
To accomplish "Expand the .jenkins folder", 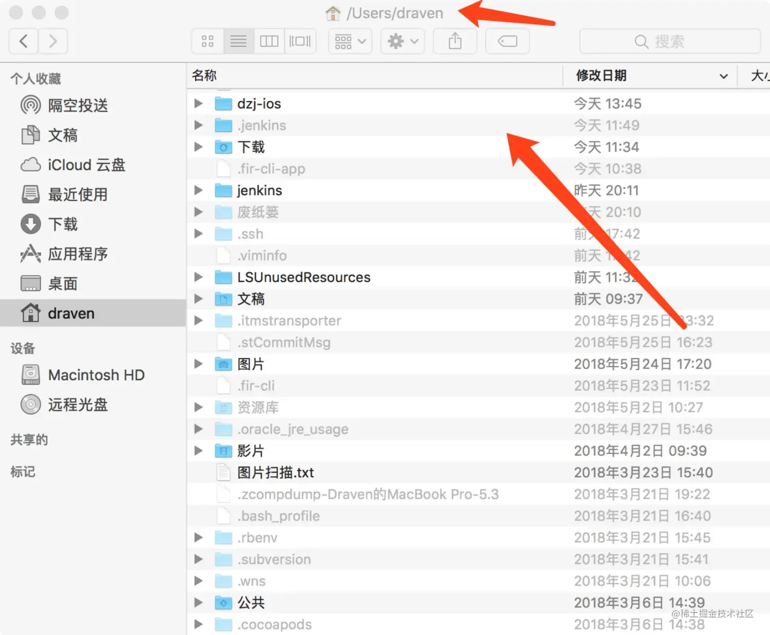I will pos(198,125).
